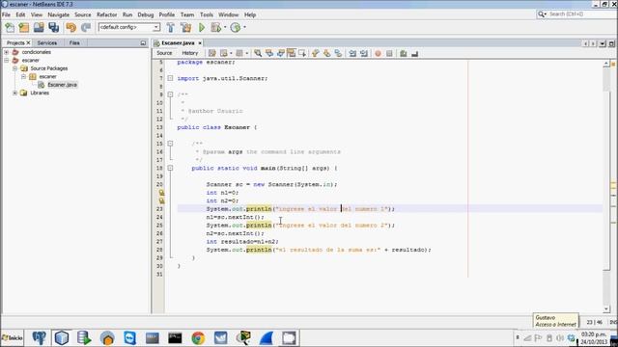Screen dimensions: 618x347
Task: Open the Refactor menu
Action: pos(107,14)
